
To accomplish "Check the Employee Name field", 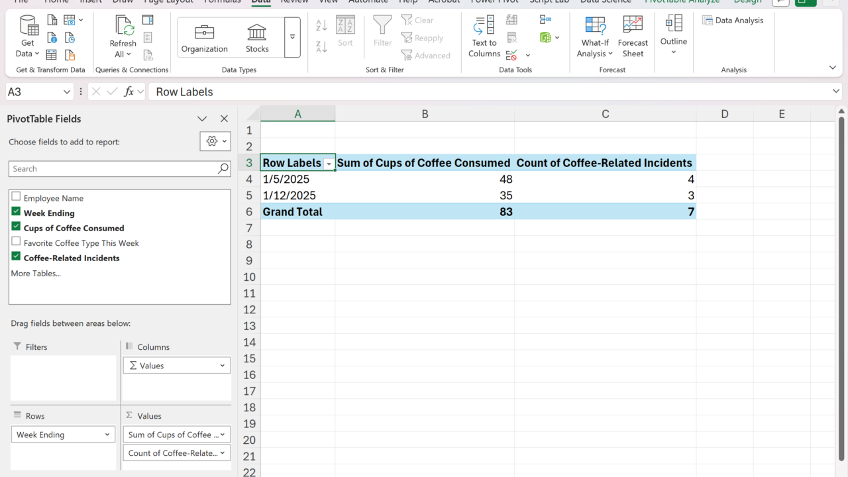I will (x=17, y=197).
